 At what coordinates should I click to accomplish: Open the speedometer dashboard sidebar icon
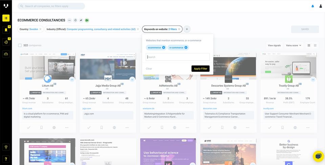pyautogui.click(x=6, y=54)
